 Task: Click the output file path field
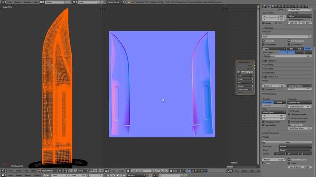[x=285, y=37]
